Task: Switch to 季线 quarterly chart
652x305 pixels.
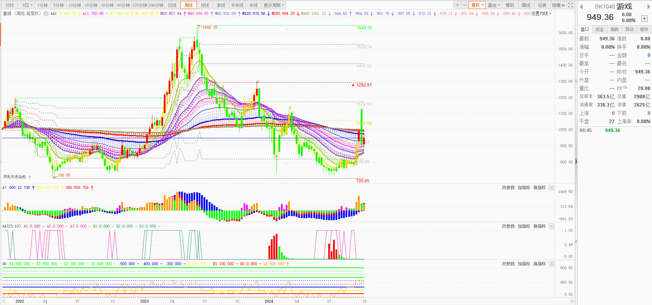Action: tap(221, 5)
